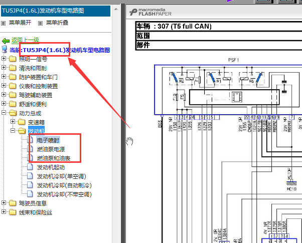
Task: Expand the 驾驶辅助装置 folder node
Action: (4, 95)
